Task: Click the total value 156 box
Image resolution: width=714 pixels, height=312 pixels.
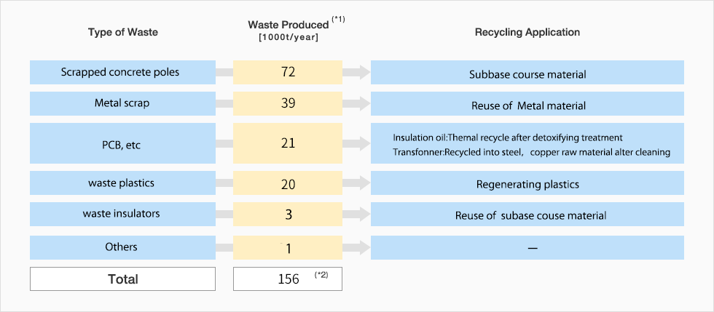Action: pos(288,279)
